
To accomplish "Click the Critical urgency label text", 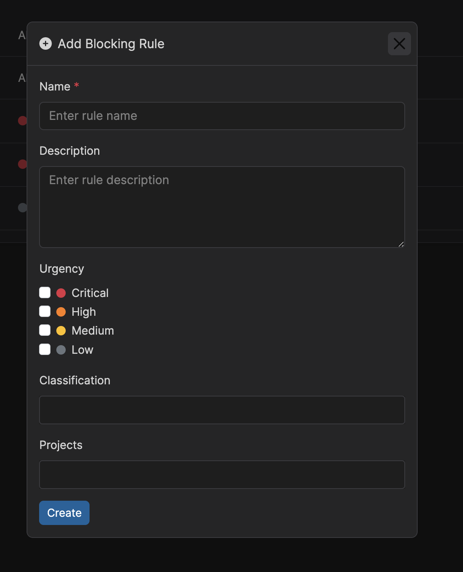I will coord(90,293).
